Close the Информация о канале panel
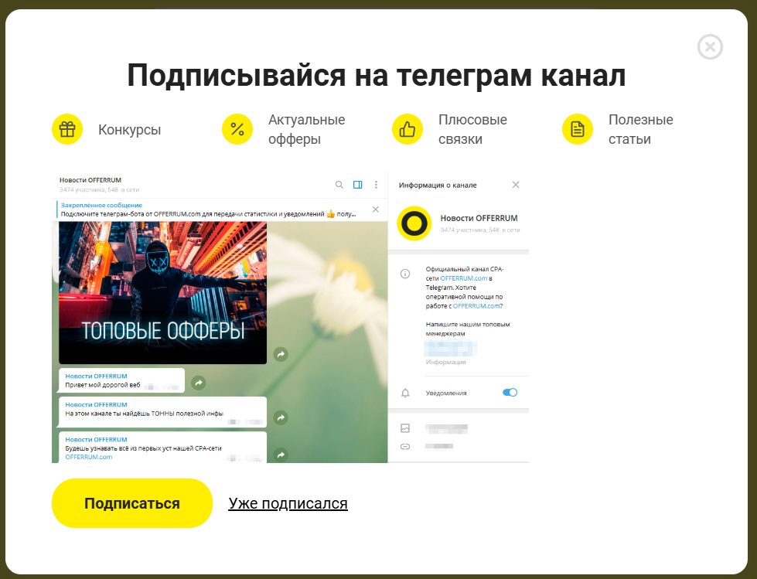Image resolution: width=757 pixels, height=579 pixels. (x=516, y=185)
